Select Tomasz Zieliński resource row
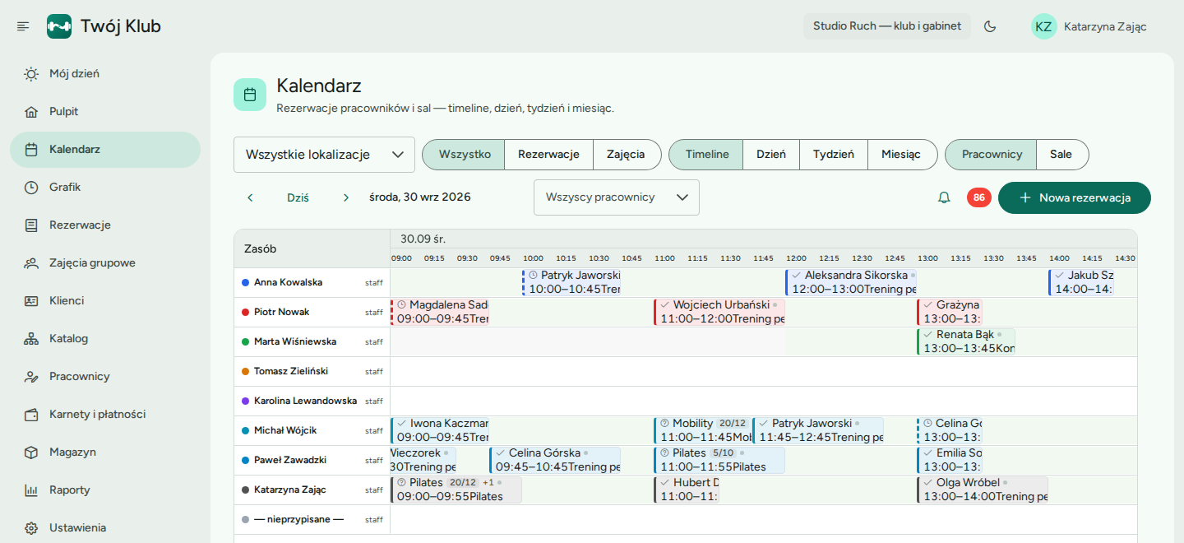The image size is (1184, 543). click(x=312, y=371)
